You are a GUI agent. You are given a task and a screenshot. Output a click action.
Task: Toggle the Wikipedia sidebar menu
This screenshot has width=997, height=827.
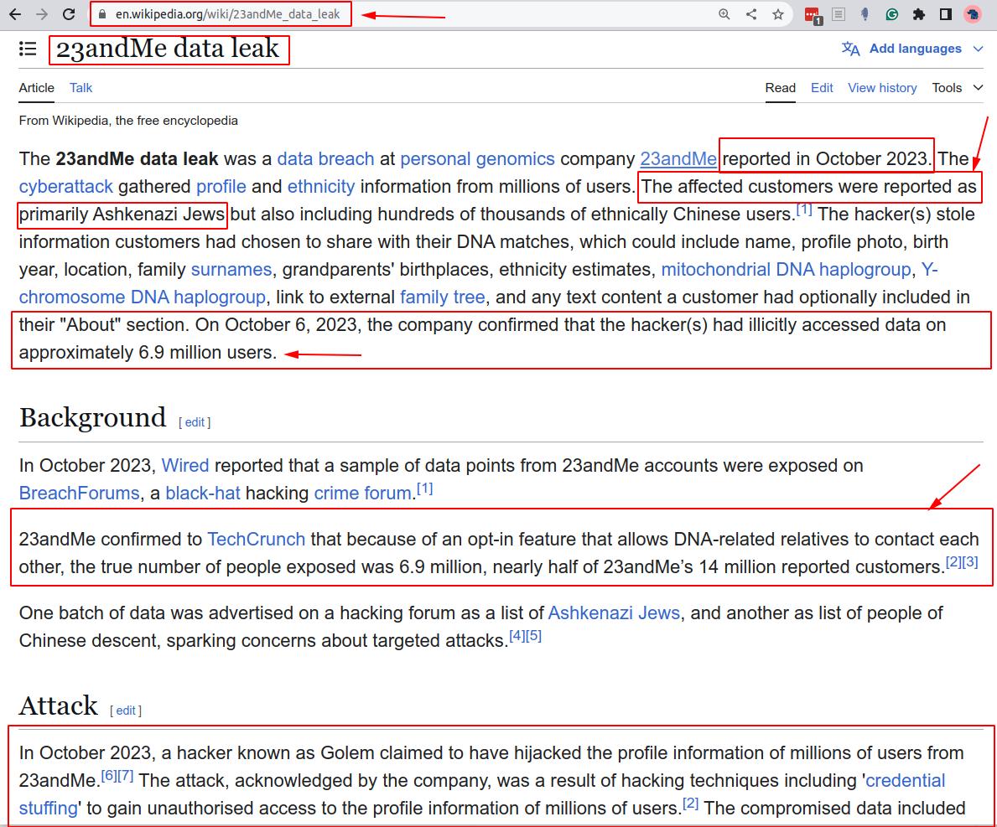click(x=28, y=49)
